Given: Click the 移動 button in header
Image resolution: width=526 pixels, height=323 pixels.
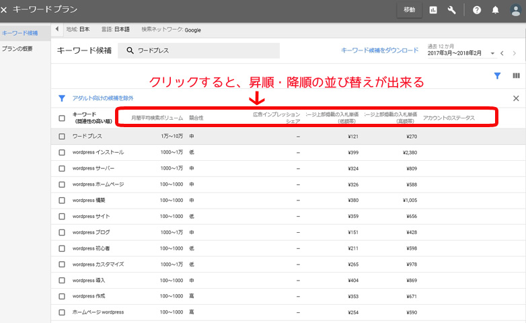Looking at the screenshot, I should (409, 9).
